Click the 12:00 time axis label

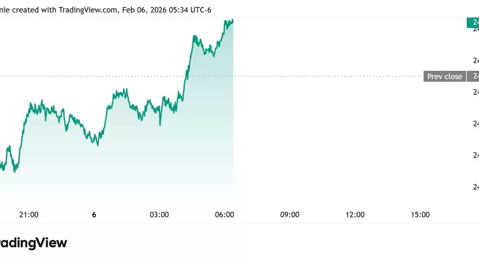[x=355, y=214]
